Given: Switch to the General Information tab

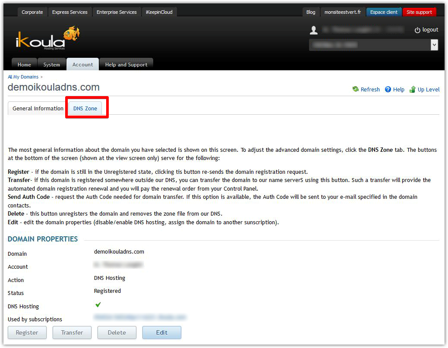Looking at the screenshot, I should coord(37,108).
